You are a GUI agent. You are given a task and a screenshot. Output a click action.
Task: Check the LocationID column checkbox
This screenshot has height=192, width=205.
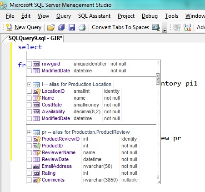30,91
